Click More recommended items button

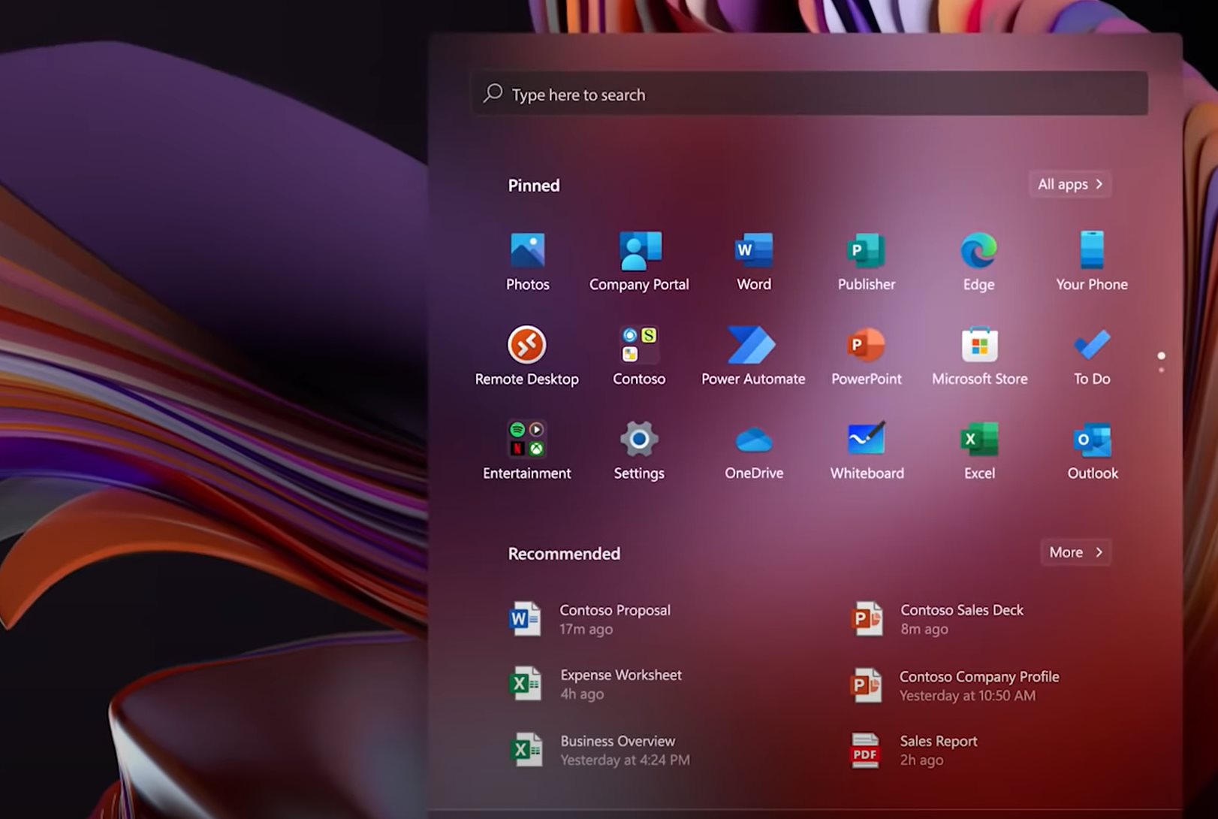[x=1075, y=552]
